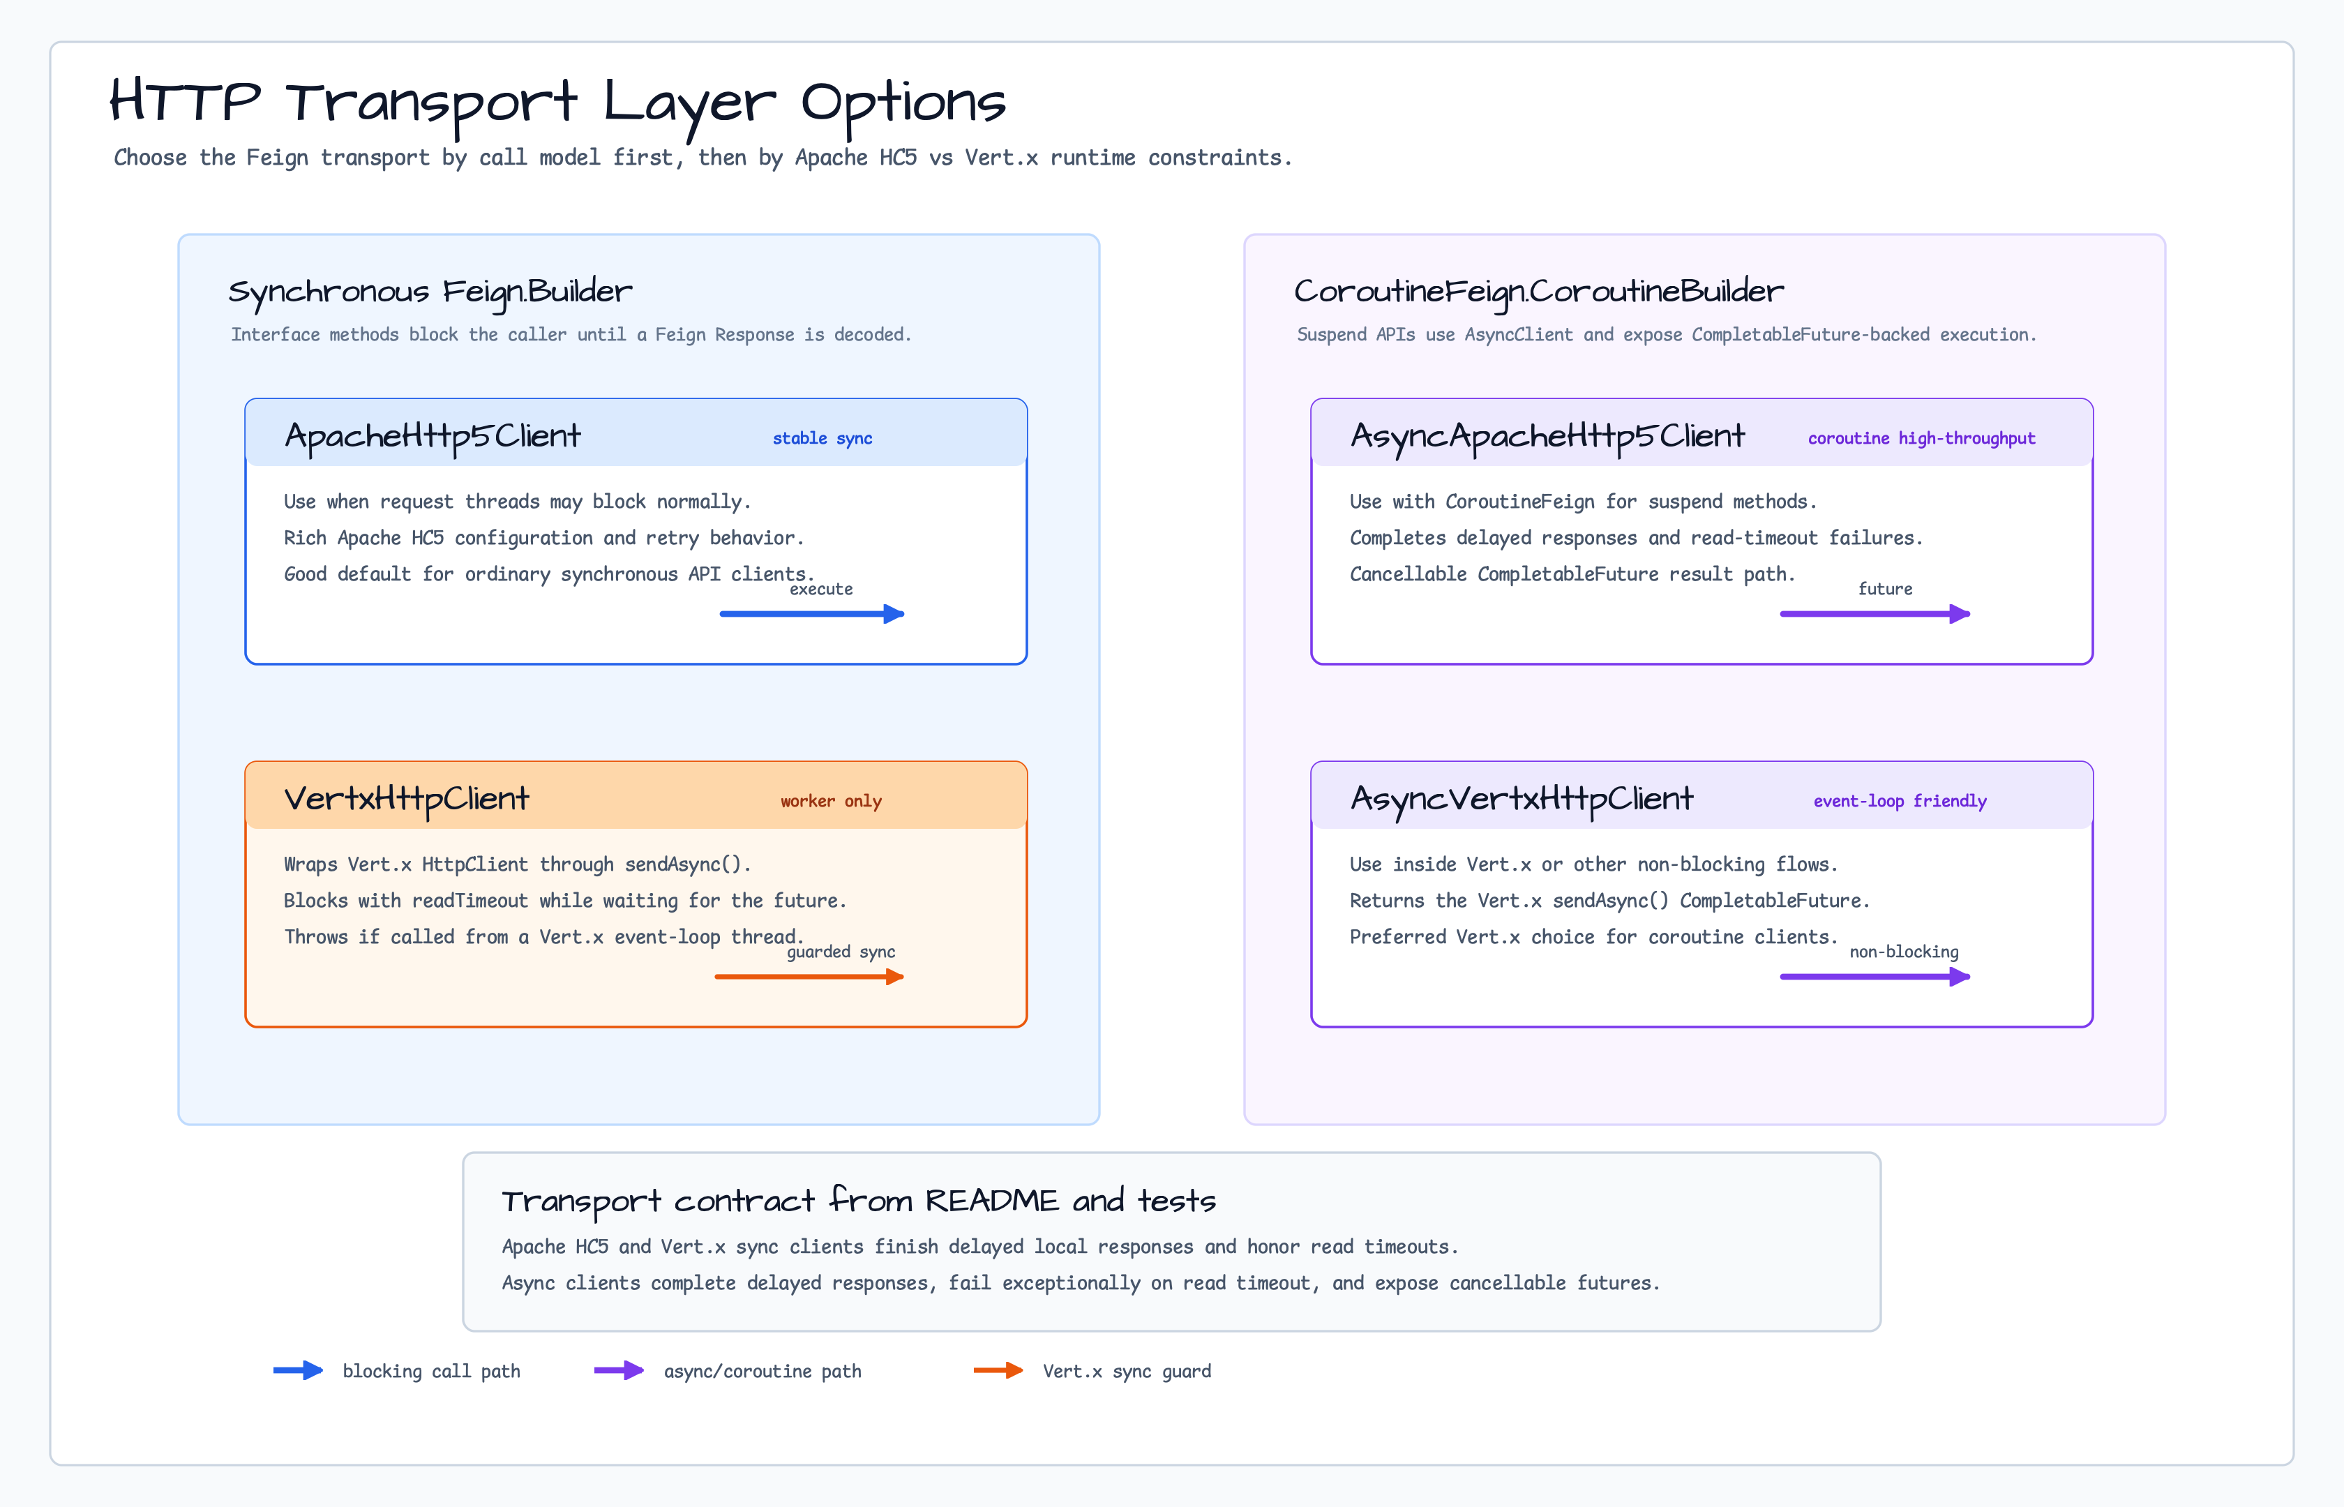Click 'Async clients complete delayed responses' line

pos(1081,1283)
